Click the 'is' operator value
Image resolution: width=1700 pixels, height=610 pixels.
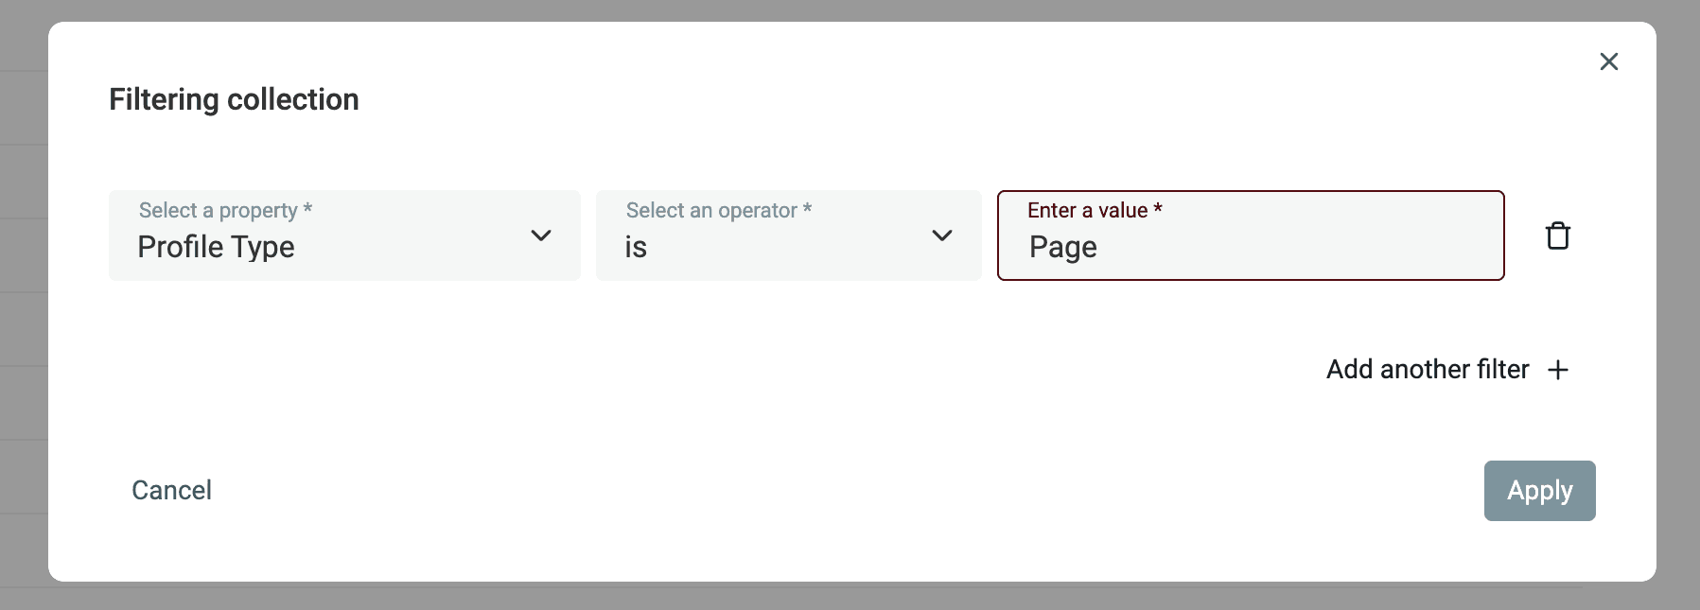coord(636,248)
